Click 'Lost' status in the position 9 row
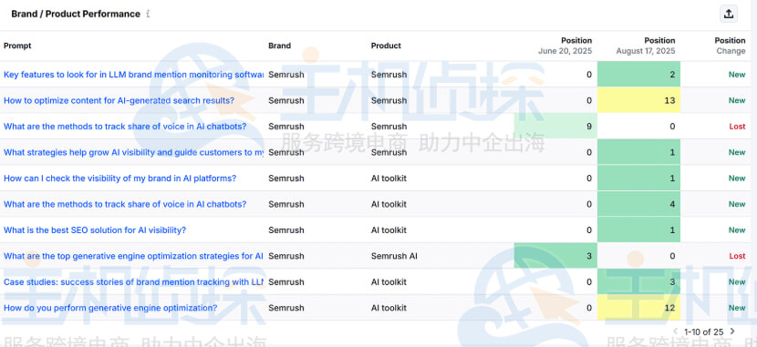This screenshot has width=757, height=347. (737, 127)
